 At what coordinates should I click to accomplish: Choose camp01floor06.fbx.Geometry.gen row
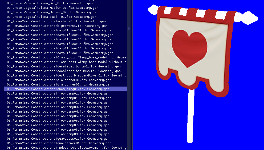tap(65, 53)
